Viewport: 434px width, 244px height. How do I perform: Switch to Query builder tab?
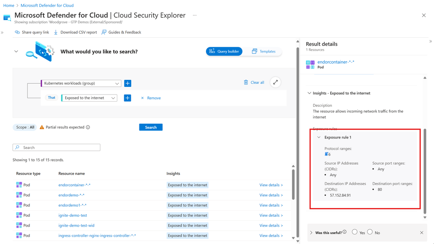[224, 52]
